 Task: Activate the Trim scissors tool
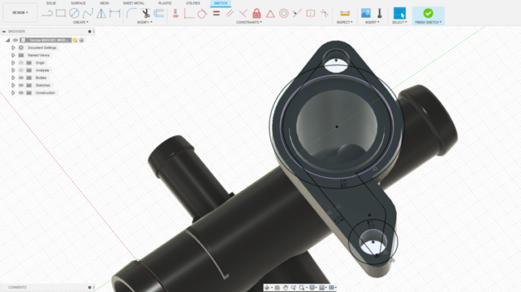[x=145, y=13]
